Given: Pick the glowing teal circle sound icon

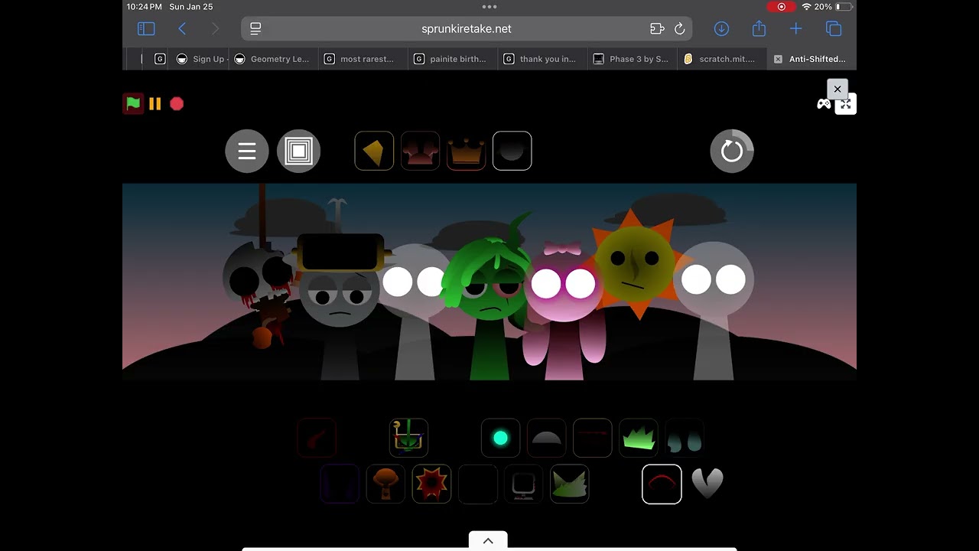Looking at the screenshot, I should coord(500,438).
